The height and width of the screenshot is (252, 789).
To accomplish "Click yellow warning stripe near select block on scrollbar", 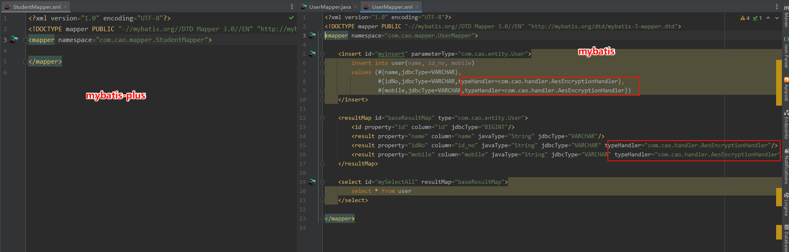I will coord(779,197).
